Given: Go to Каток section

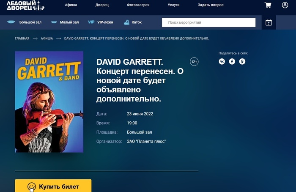Looking at the screenshot, I should tap(133, 22).
